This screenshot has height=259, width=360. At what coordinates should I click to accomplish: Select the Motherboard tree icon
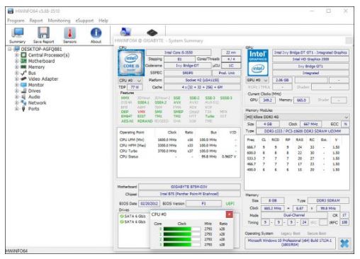coord(23,61)
